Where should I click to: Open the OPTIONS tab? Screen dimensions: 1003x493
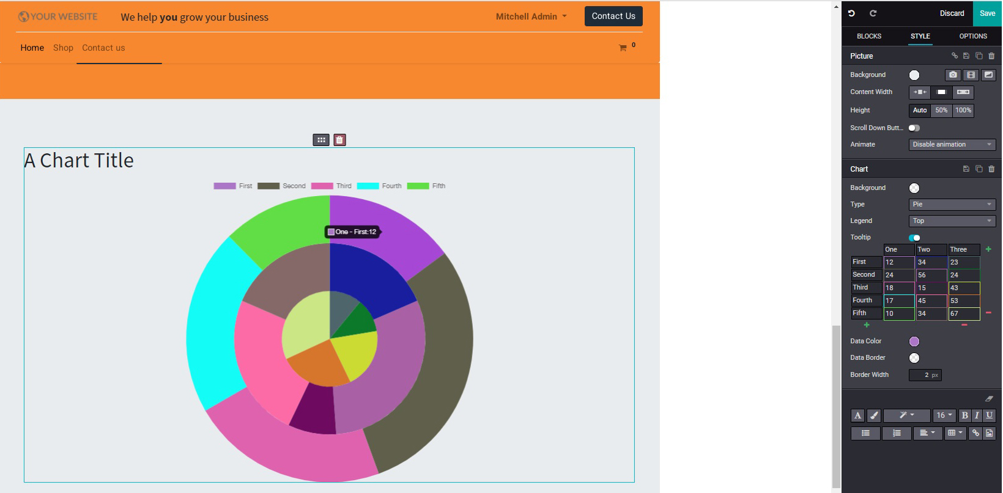pos(972,36)
